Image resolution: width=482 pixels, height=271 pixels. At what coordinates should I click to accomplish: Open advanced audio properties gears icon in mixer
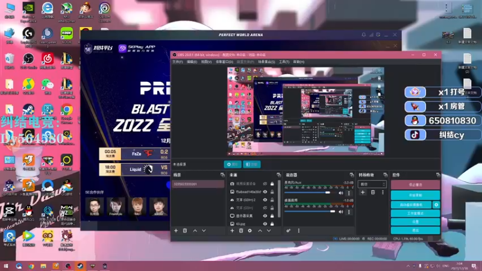tap(289, 231)
